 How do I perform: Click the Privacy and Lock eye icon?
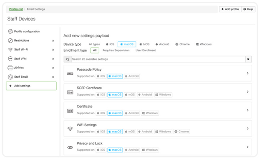[70, 147]
